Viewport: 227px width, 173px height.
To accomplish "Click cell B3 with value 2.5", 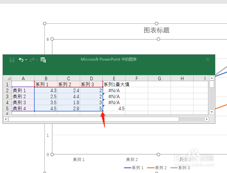I will point(46,96).
